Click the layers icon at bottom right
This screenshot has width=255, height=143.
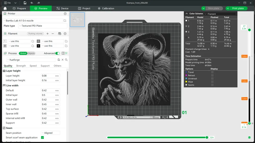tap(249, 137)
